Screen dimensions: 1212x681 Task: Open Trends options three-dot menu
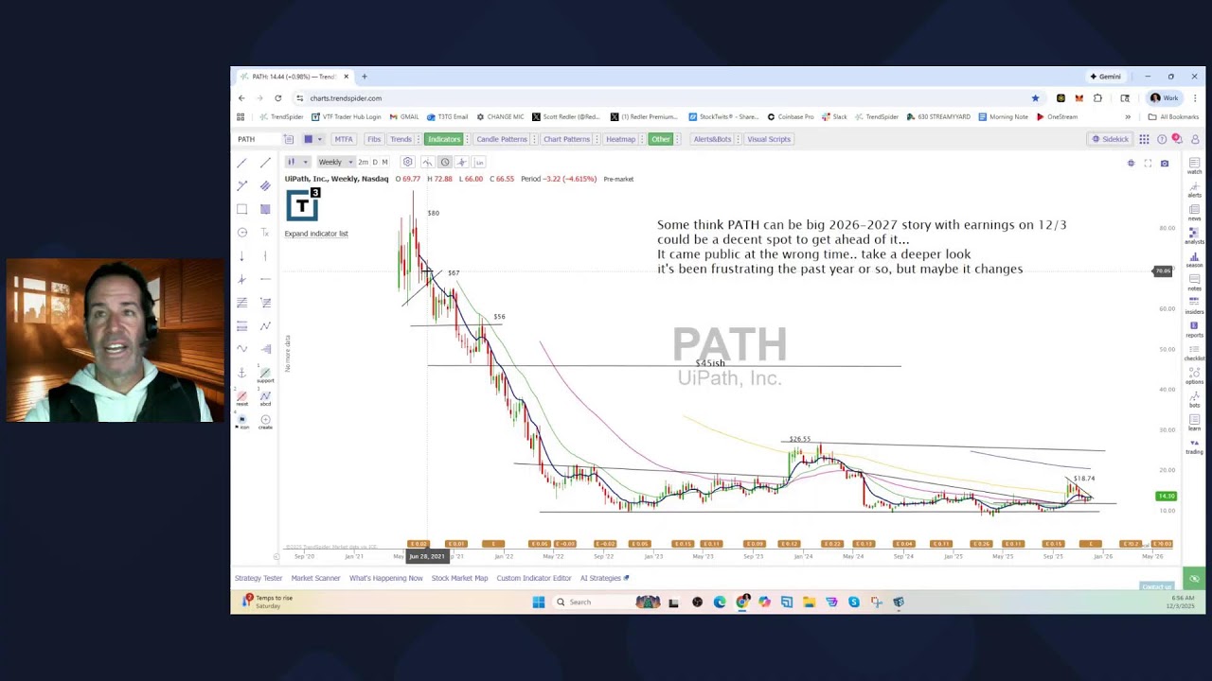point(418,139)
